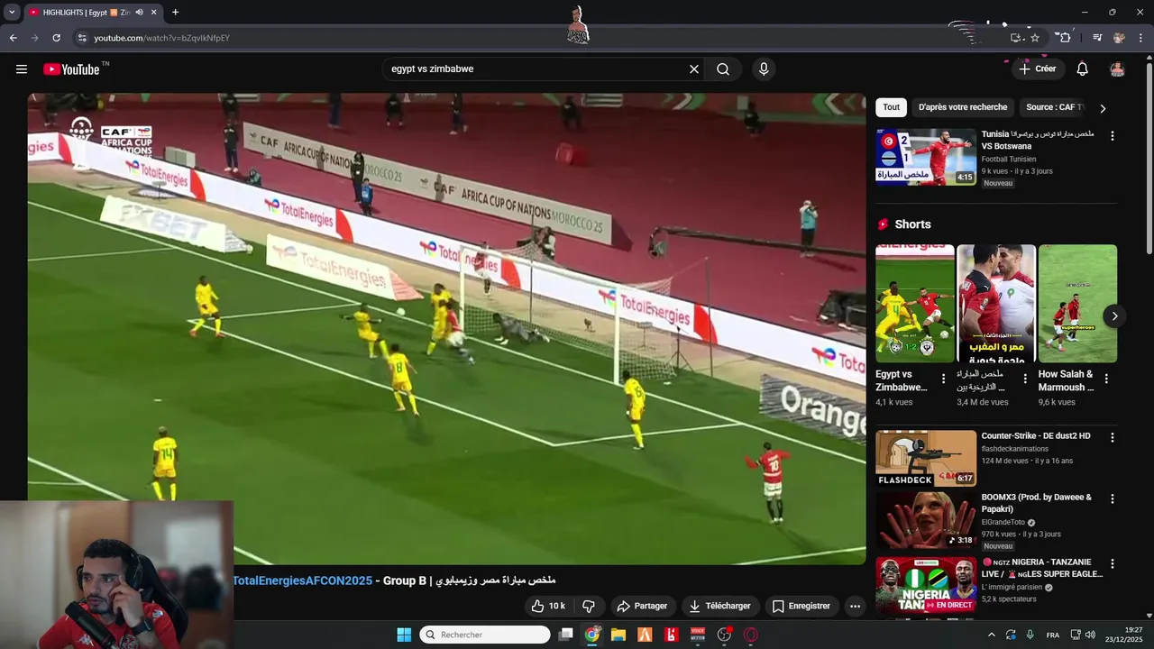Click the browser address bar URL
Screen dimensions: 1154x649
click(162, 38)
